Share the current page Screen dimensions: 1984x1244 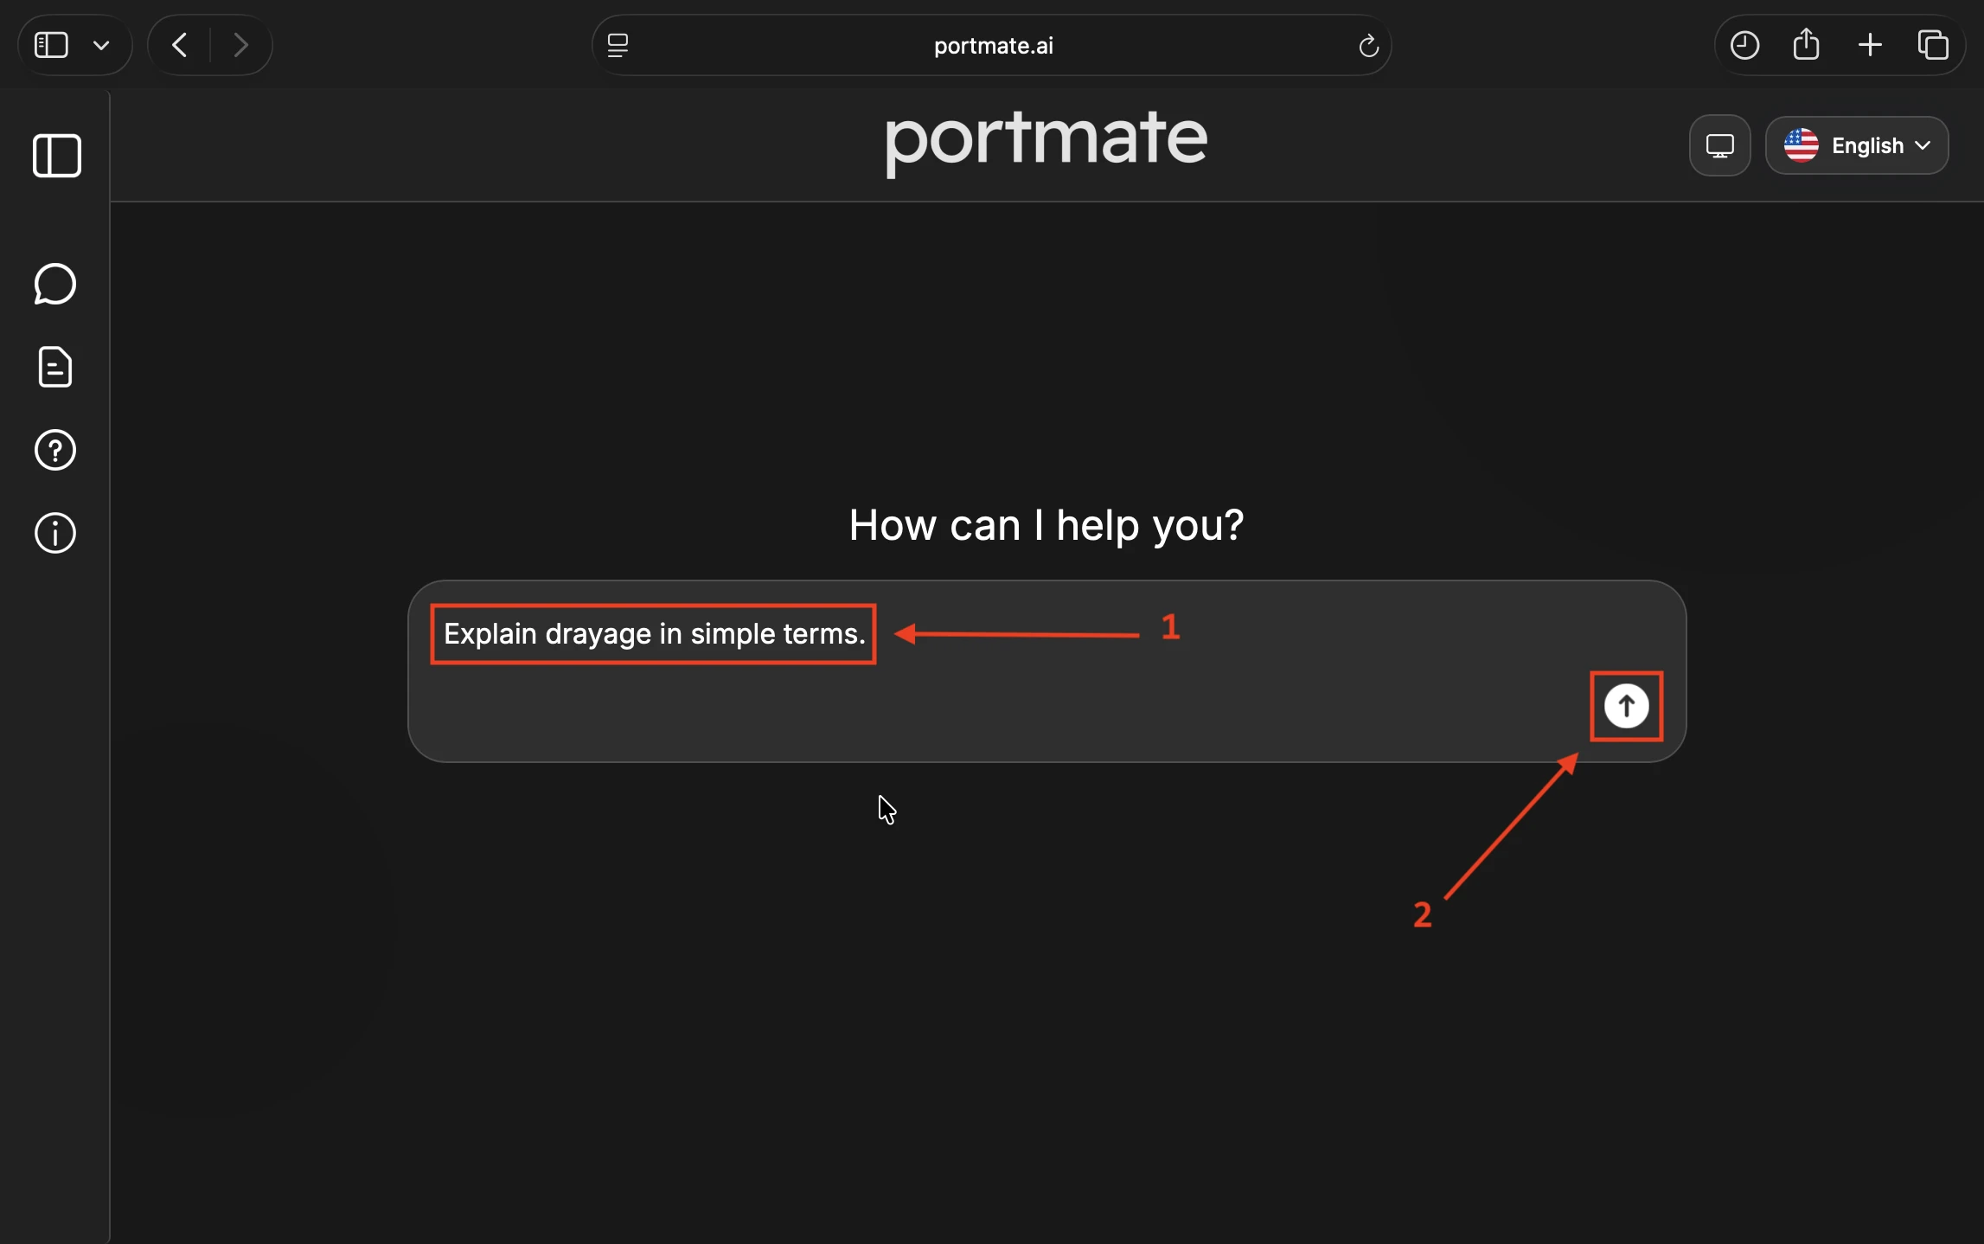coord(1806,45)
